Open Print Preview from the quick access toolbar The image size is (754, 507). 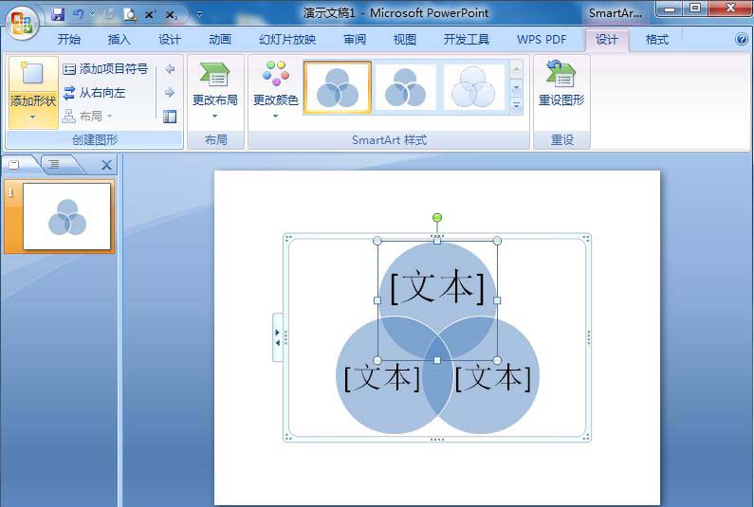tap(130, 14)
